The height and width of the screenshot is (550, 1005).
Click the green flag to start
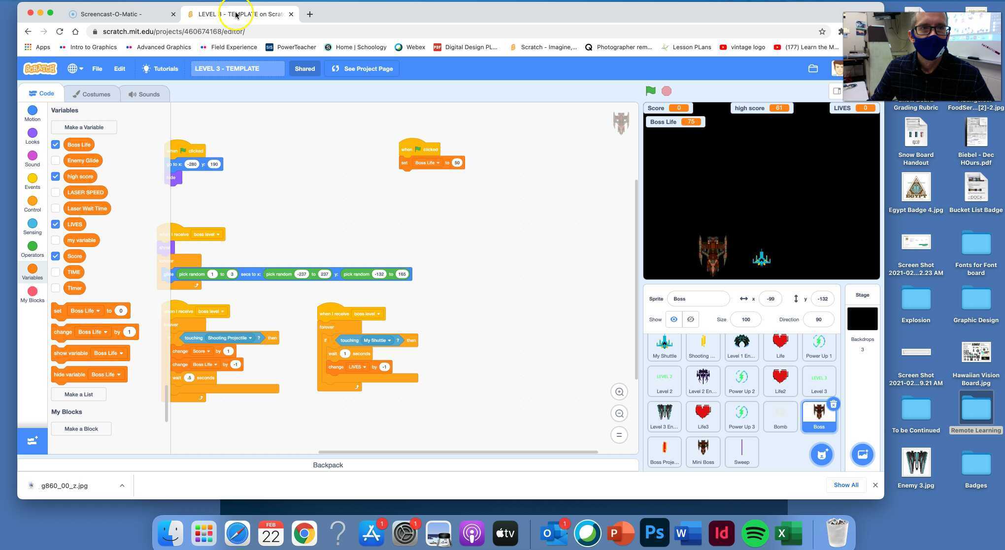pyautogui.click(x=650, y=91)
